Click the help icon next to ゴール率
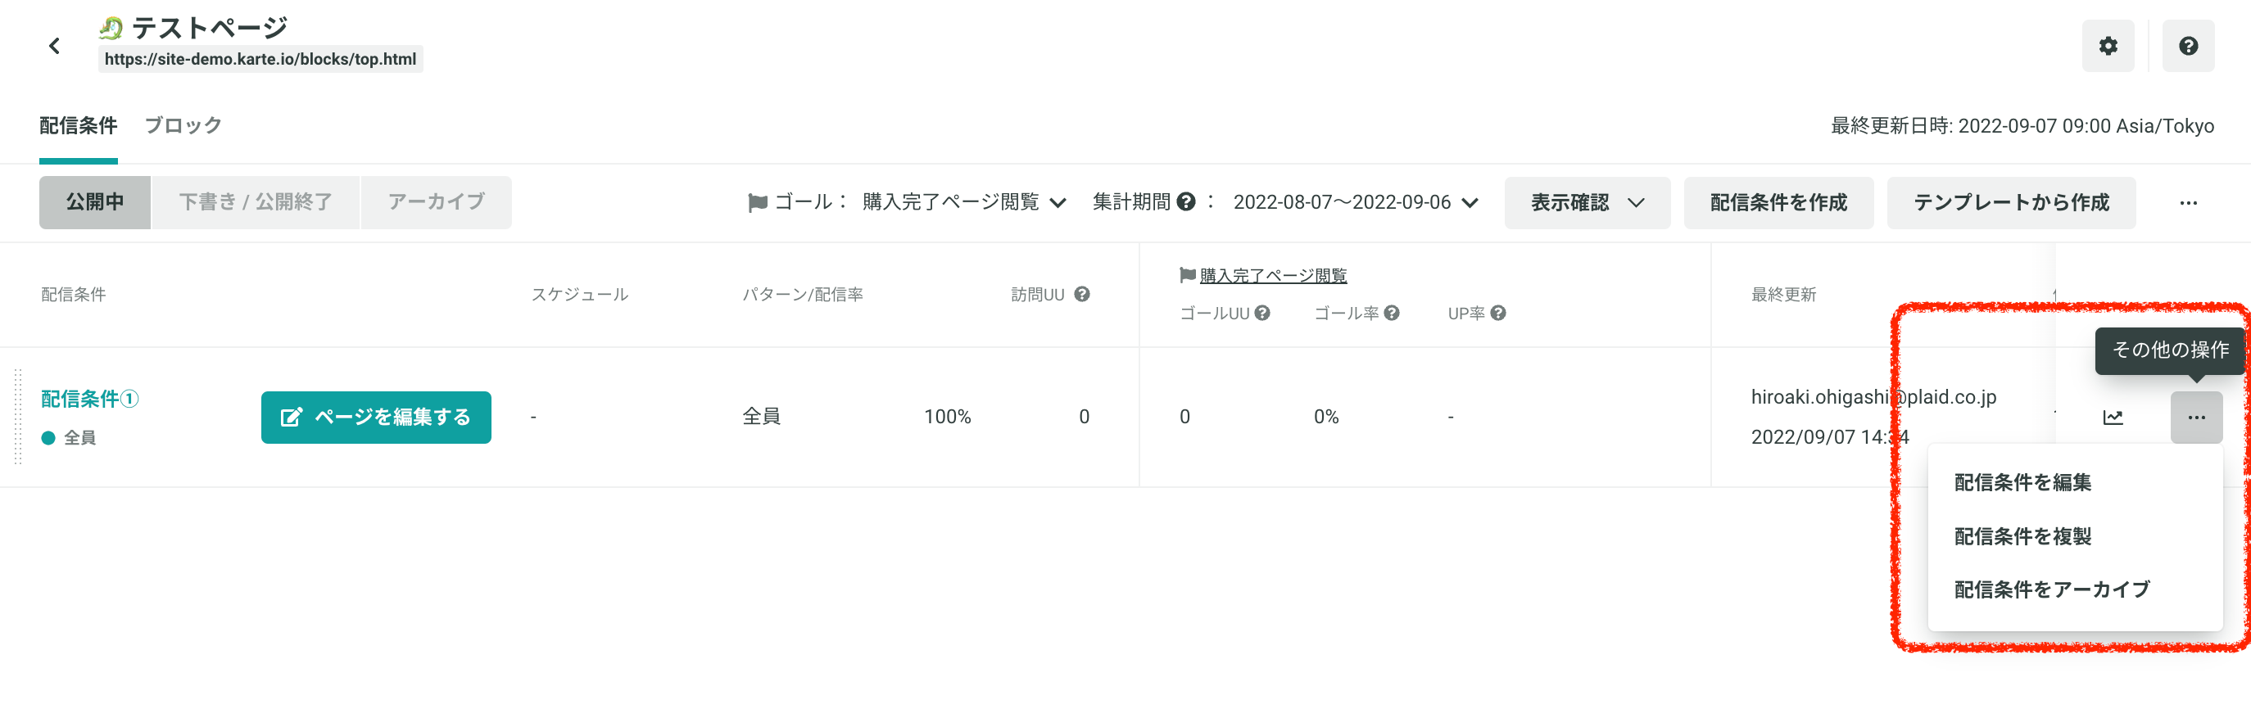 [x=1391, y=313]
